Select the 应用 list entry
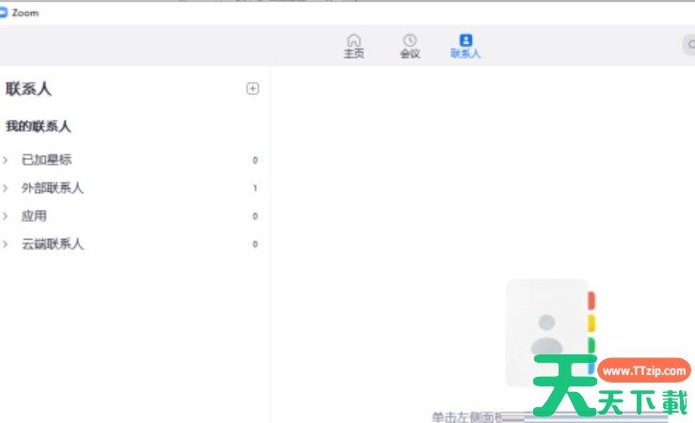Viewport: 695px width, 423px height. point(34,216)
